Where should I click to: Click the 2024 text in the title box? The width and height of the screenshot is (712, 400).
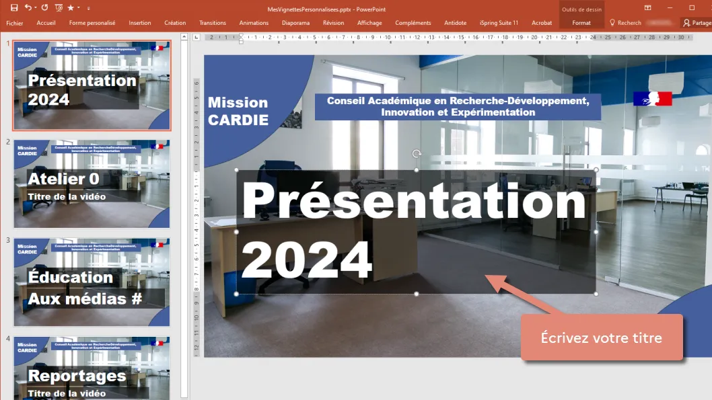click(x=307, y=260)
